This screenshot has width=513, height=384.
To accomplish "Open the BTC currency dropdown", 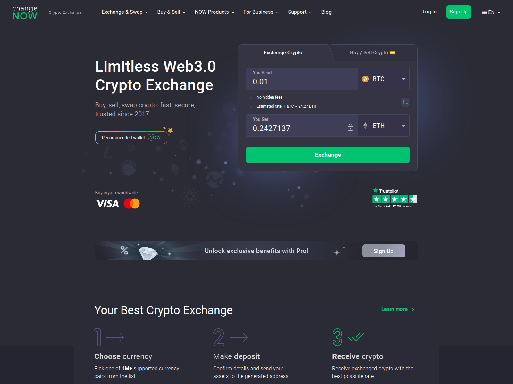I will click(384, 79).
